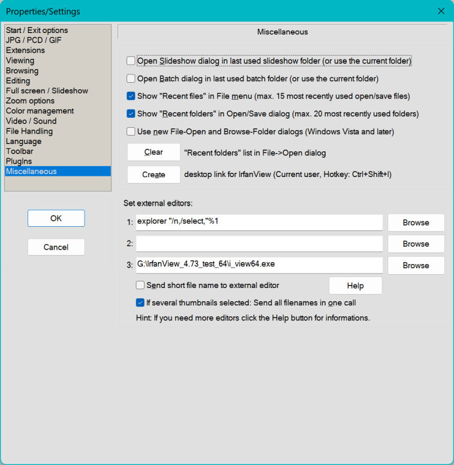Open Help for external editors
Image resolution: width=454 pixels, height=465 pixels.
pos(355,286)
